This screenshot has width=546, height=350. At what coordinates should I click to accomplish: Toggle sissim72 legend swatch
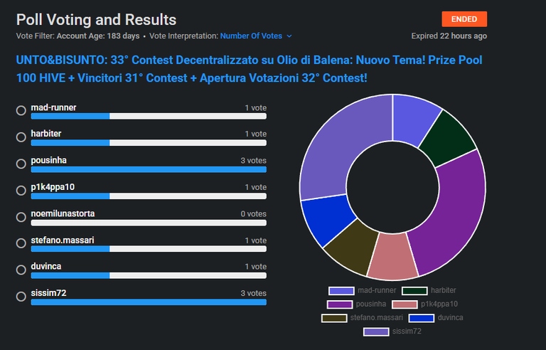point(376,332)
